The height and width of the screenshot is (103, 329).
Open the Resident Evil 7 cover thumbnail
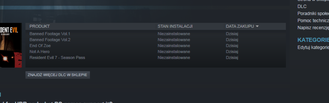click(11, 45)
